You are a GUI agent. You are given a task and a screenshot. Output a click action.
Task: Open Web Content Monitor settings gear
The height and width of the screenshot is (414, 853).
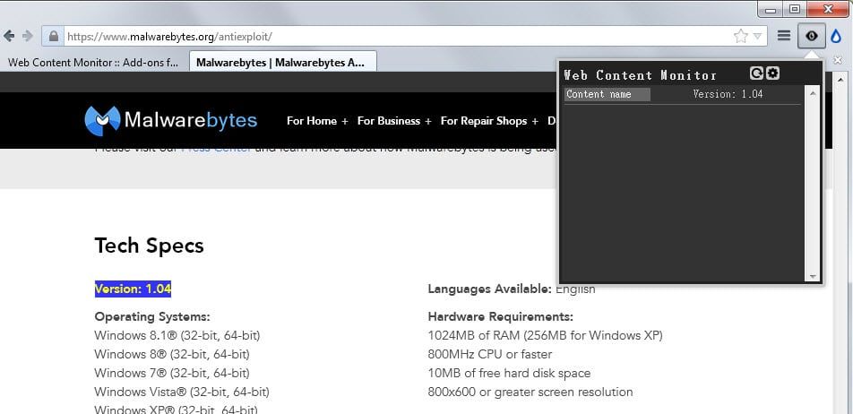coord(772,73)
